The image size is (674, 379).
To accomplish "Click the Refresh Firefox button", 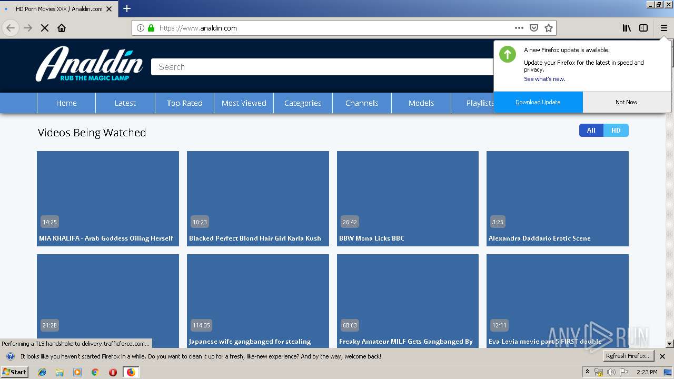I will 629,356.
